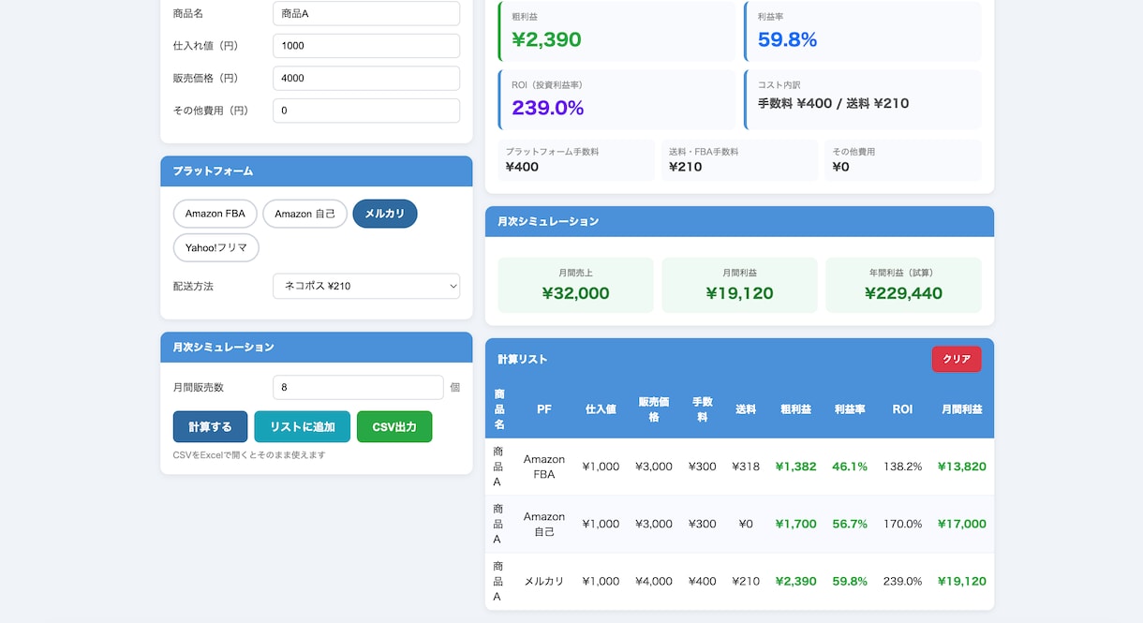
Task: Click the 月間利益 column header
Action: pyautogui.click(x=962, y=409)
